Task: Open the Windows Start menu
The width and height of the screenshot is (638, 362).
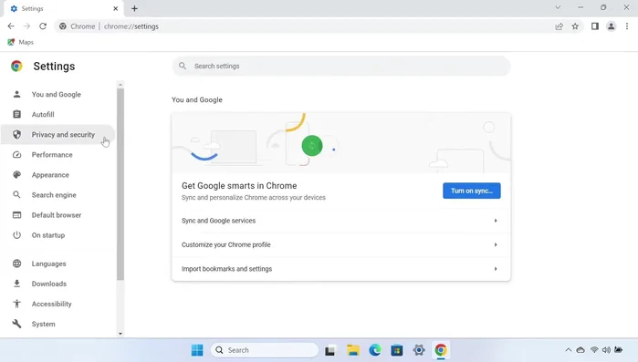Action: click(x=197, y=350)
